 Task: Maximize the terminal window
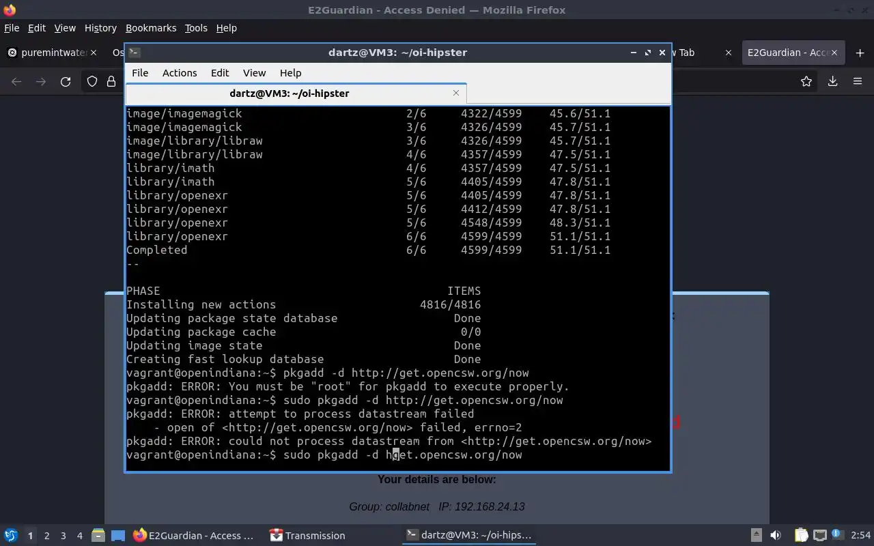[648, 53]
